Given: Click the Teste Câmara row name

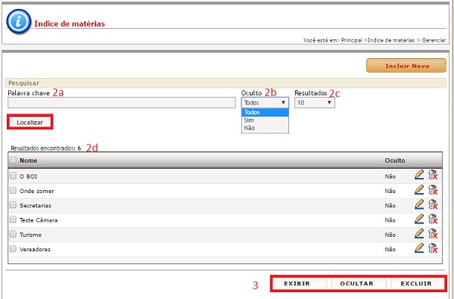Looking at the screenshot, I should (x=39, y=220).
